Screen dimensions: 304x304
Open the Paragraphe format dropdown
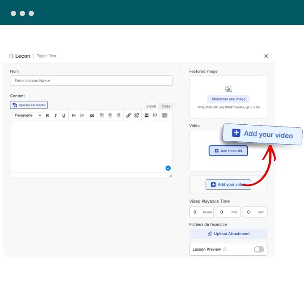[x=28, y=115]
